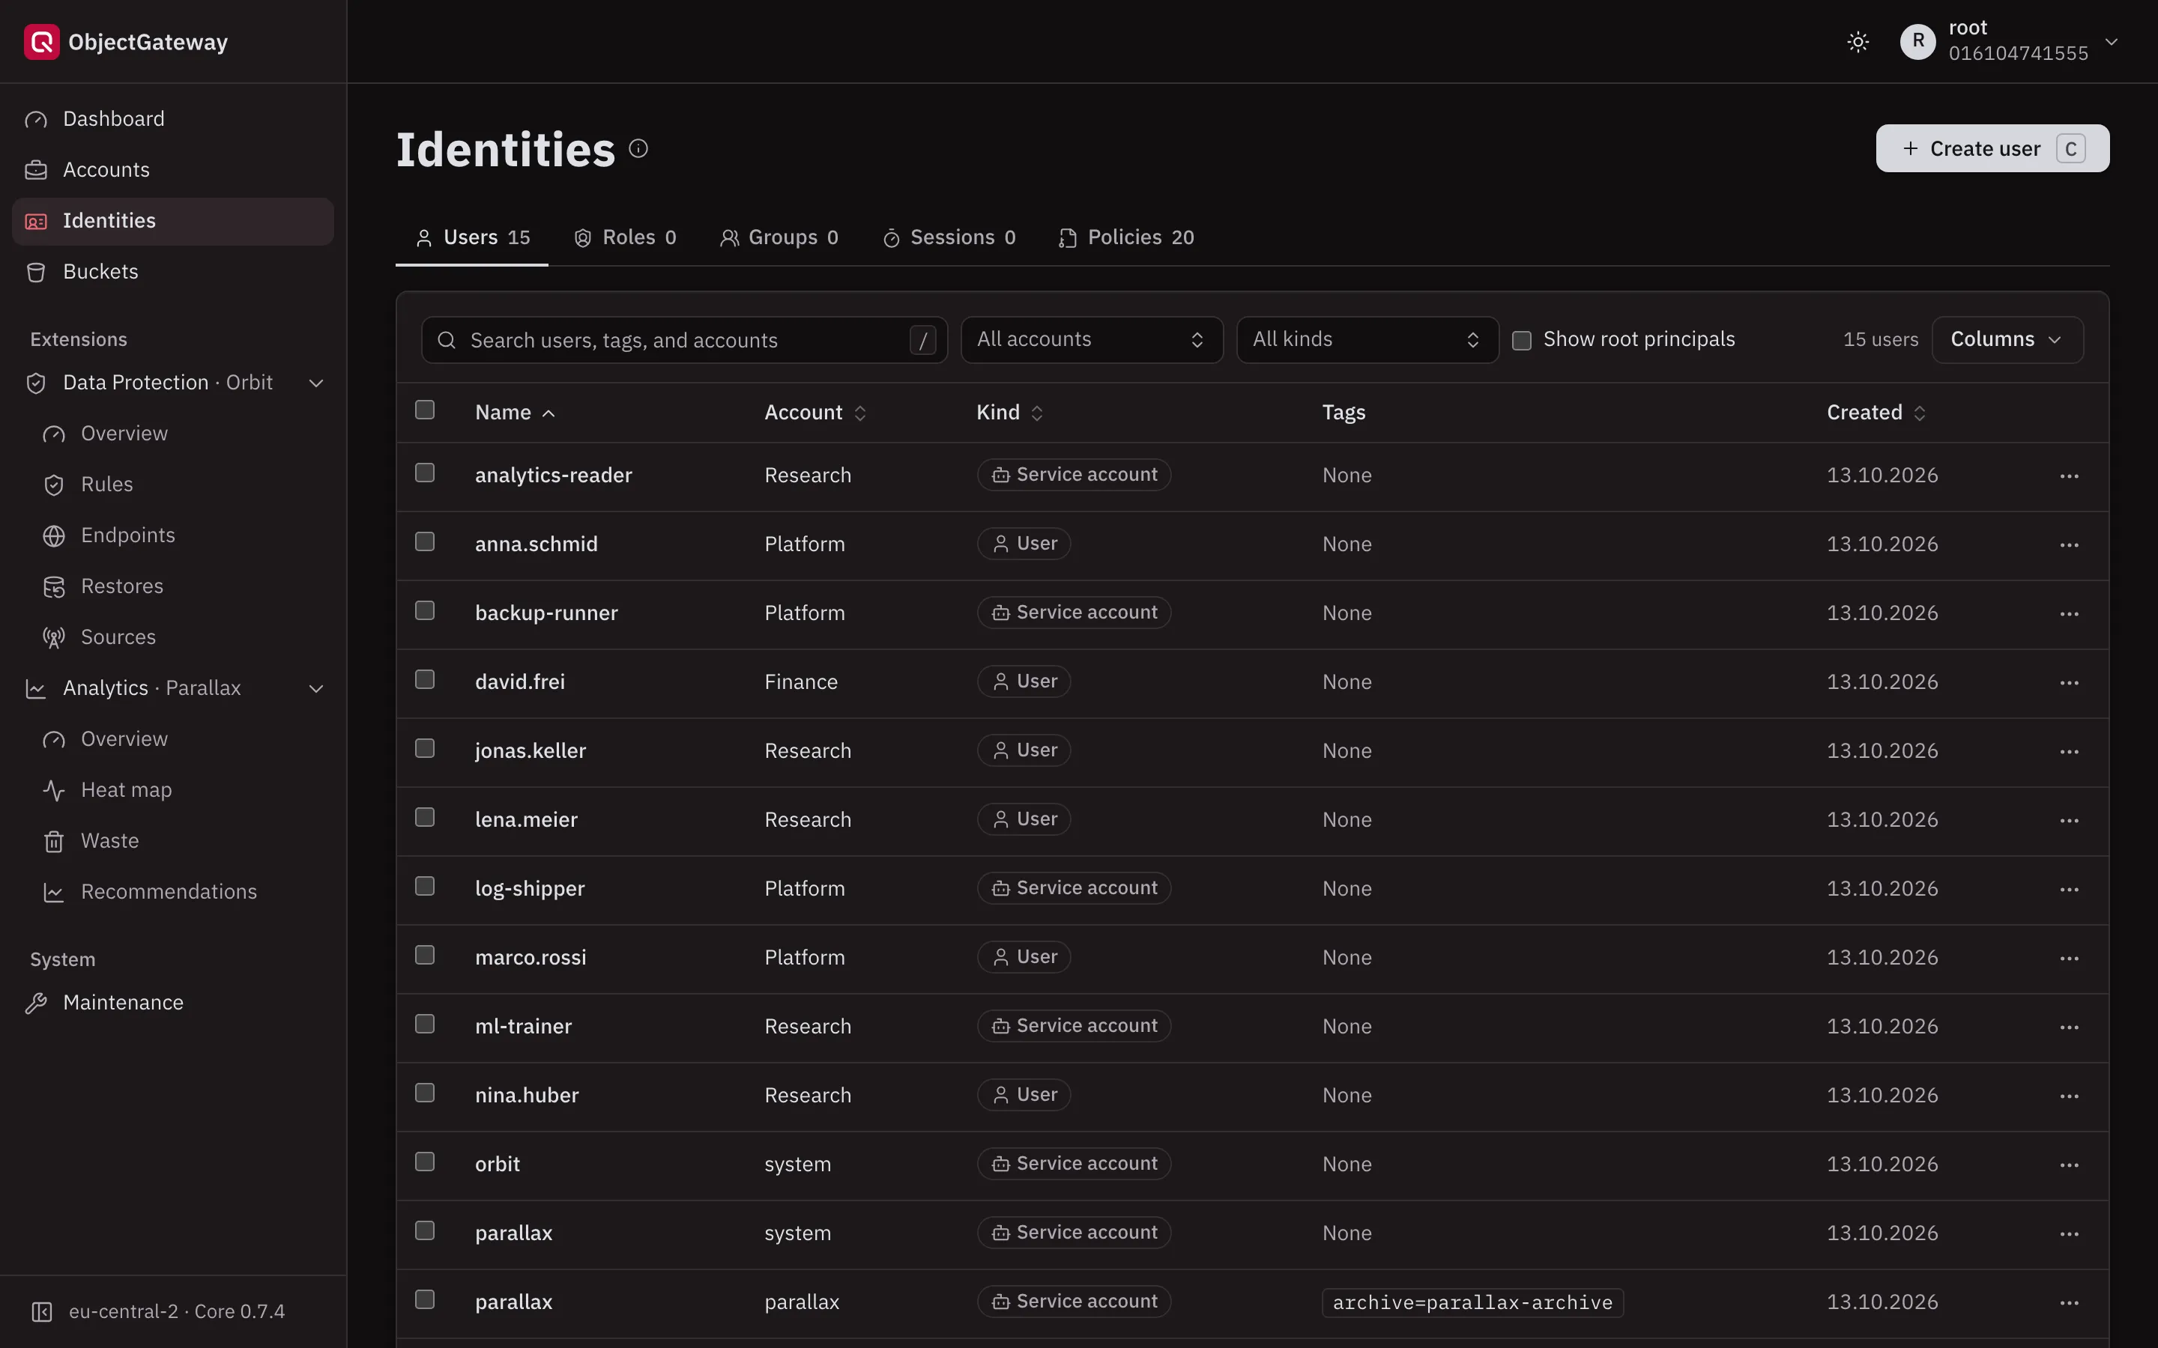Switch to the Roles tab
The image size is (2158, 1348).
[x=625, y=237]
